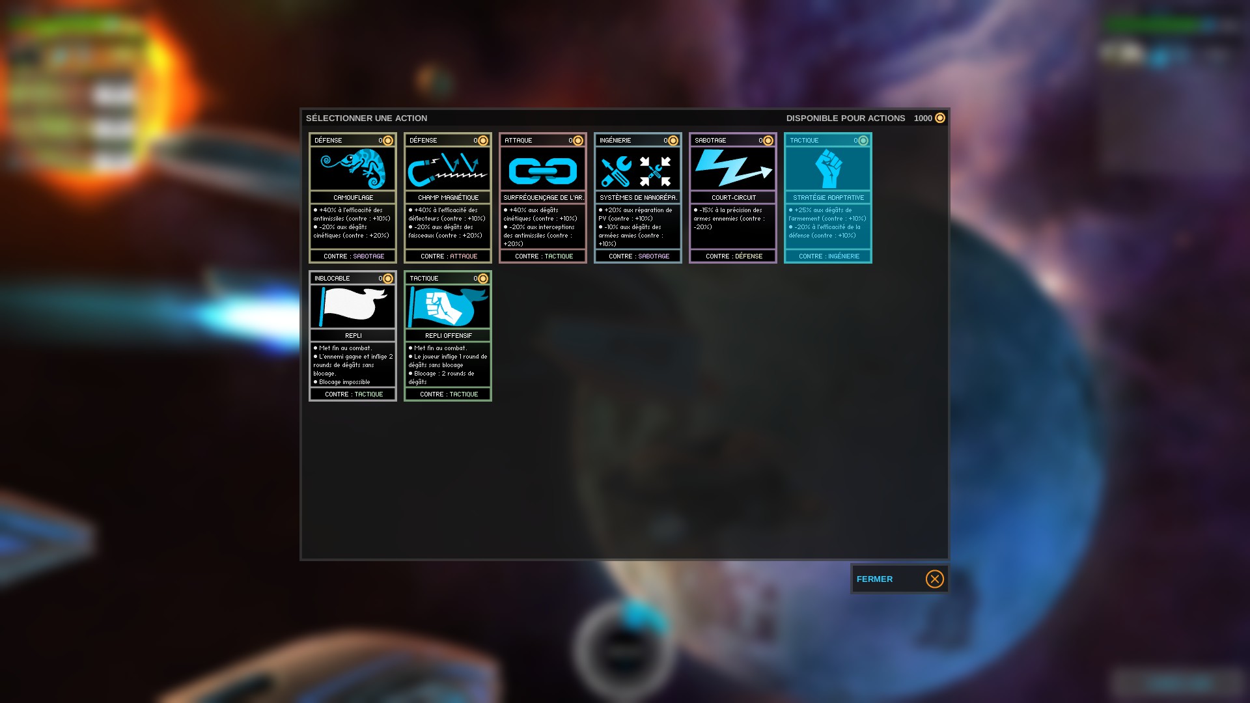Click the orange X close circle icon
This screenshot has width=1250, height=703.
click(934, 579)
